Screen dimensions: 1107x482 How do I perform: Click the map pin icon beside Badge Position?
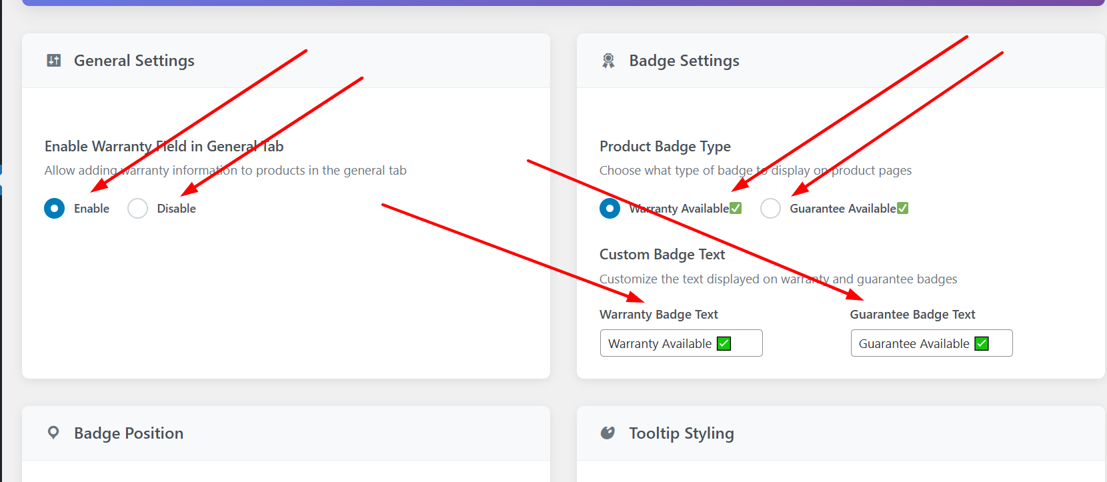point(53,433)
